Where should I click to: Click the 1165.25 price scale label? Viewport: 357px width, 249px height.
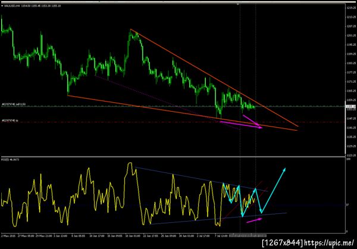tap(351, 91)
